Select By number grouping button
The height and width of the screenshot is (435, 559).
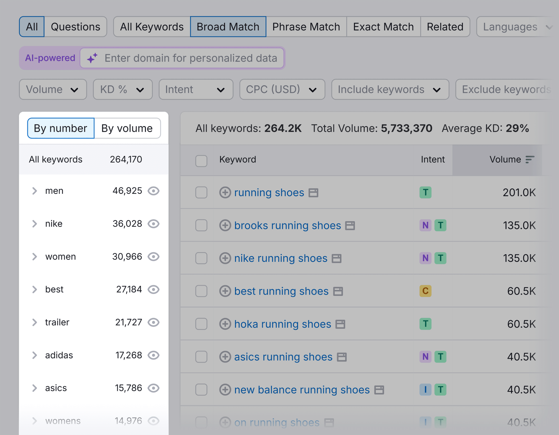pos(61,128)
